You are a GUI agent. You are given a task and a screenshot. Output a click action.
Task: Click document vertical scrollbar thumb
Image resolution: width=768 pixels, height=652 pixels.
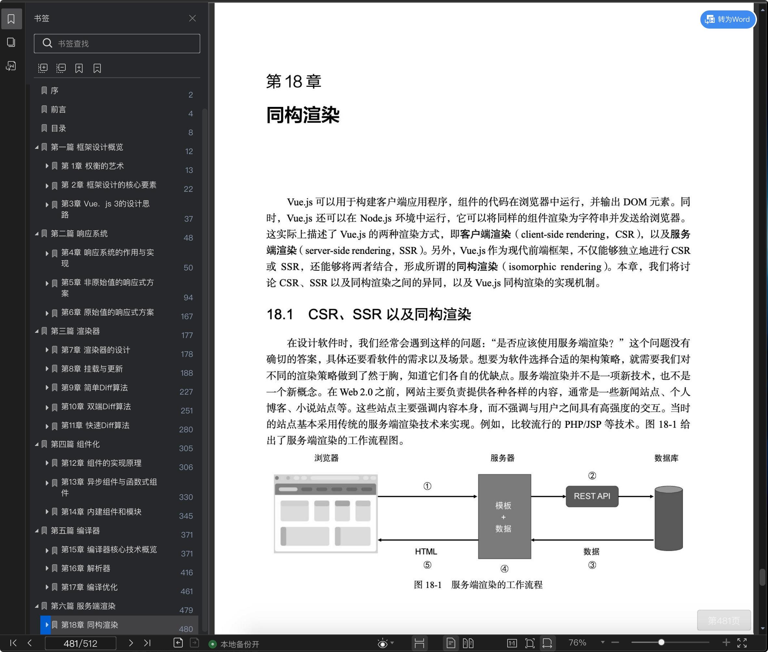point(762,577)
